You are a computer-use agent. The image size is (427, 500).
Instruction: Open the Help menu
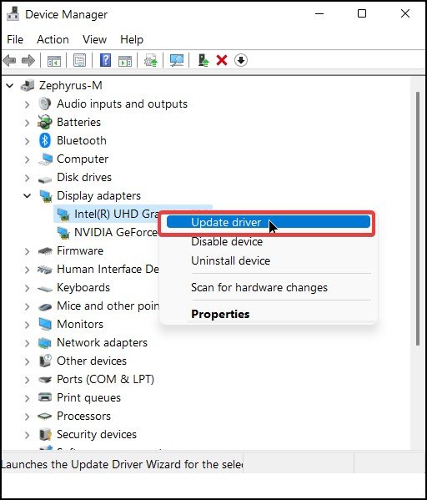[132, 39]
